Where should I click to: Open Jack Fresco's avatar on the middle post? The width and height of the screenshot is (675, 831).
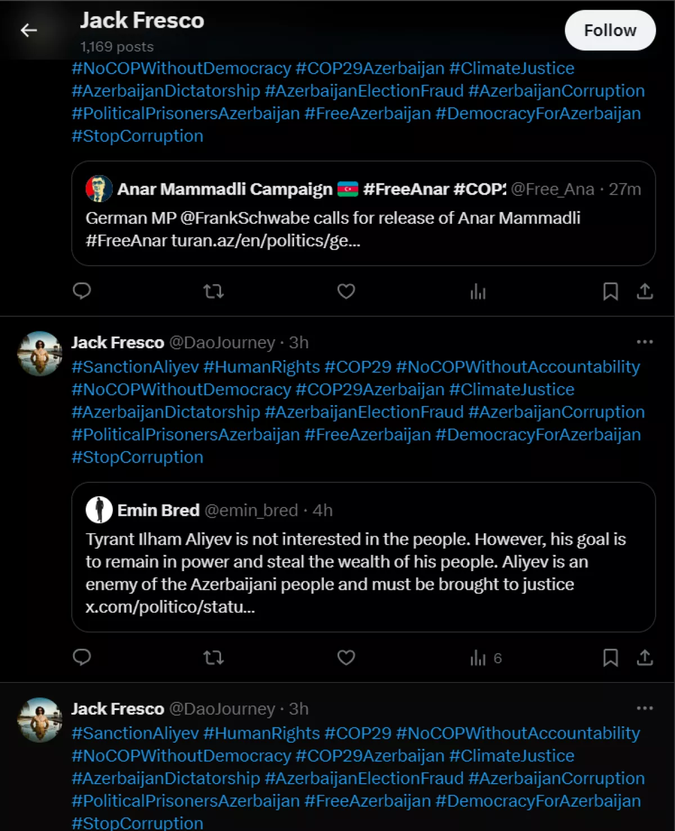39,353
